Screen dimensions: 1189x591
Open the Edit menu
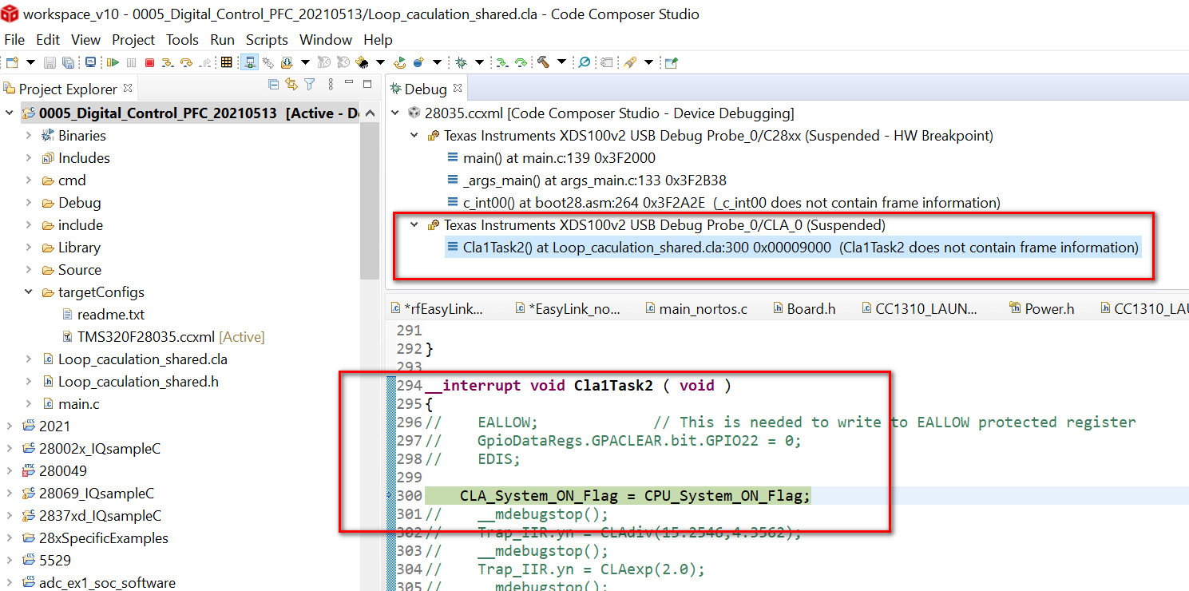point(48,40)
